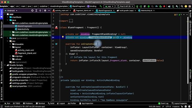The width and height of the screenshot is (192, 108).
Task: Open the TODO tool window
Action: click(16, 103)
